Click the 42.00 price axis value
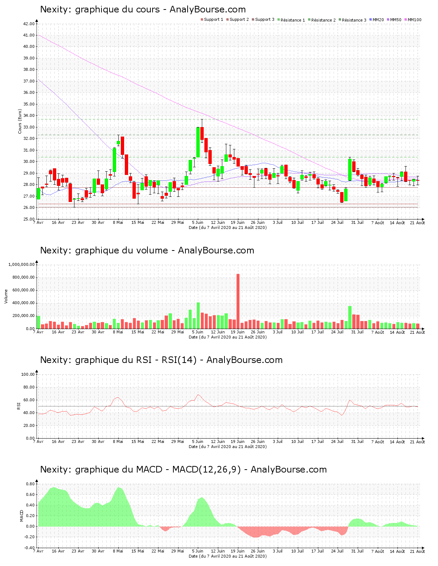The height and width of the screenshot is (566, 438). [28, 24]
